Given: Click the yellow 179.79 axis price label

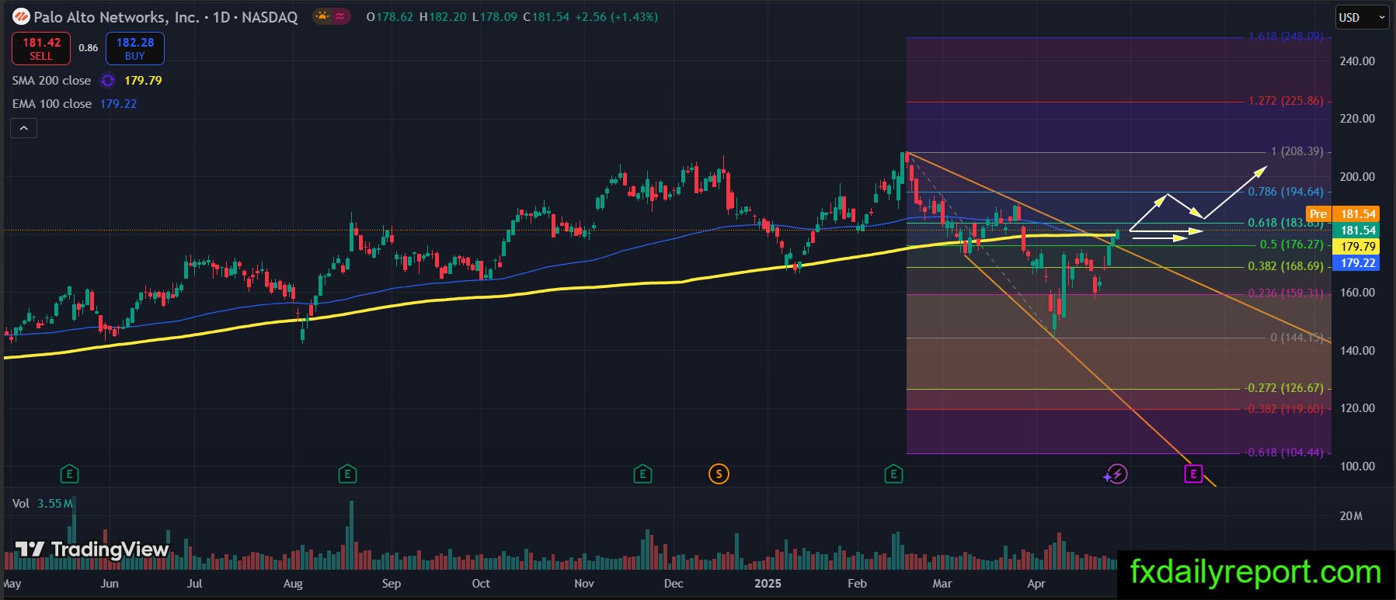Looking at the screenshot, I should click(1356, 247).
